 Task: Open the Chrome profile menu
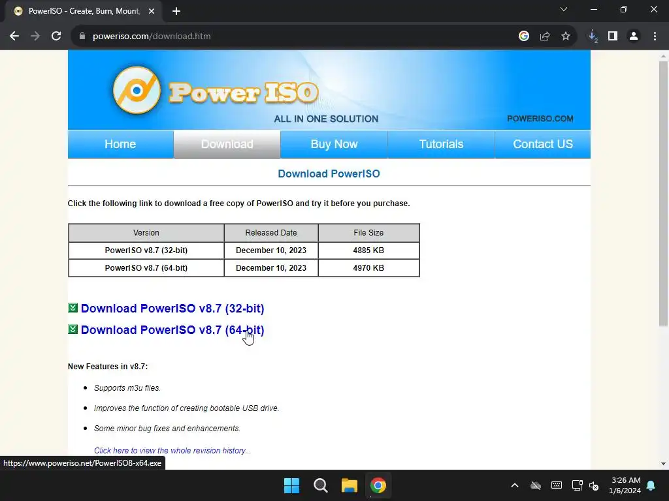coord(634,37)
